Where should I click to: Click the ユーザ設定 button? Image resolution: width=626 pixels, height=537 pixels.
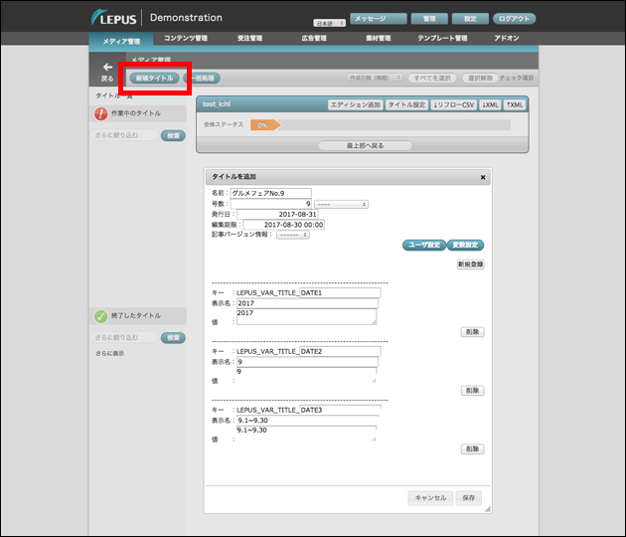tap(424, 245)
